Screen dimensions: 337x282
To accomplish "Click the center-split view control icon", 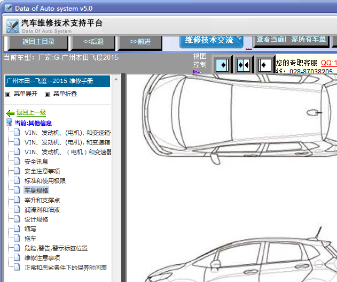I will (244, 65).
